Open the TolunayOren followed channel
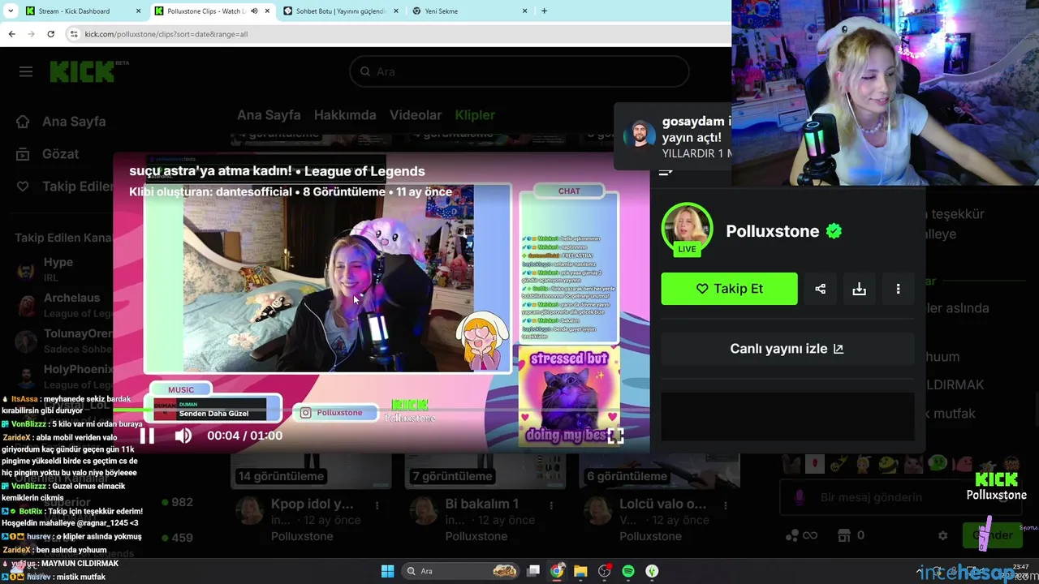 pos(63,341)
